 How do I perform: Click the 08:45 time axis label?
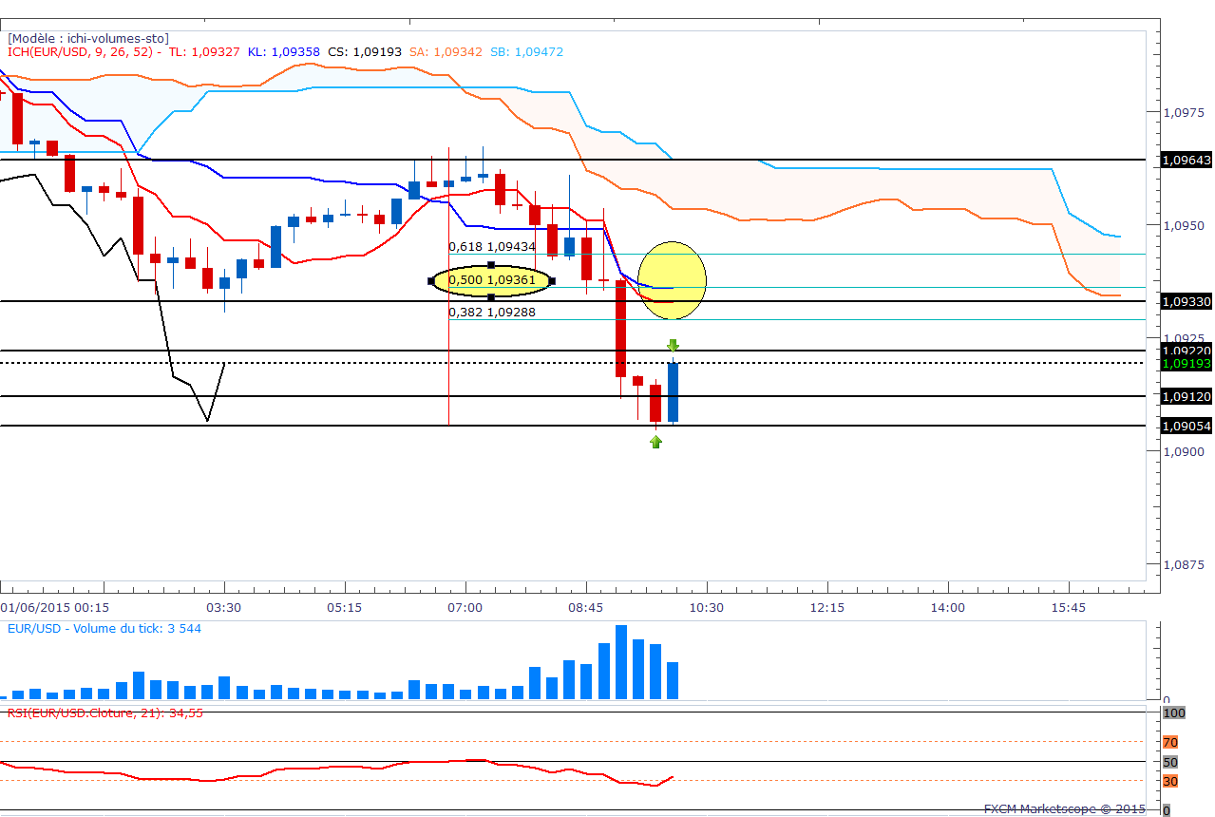coord(586,607)
